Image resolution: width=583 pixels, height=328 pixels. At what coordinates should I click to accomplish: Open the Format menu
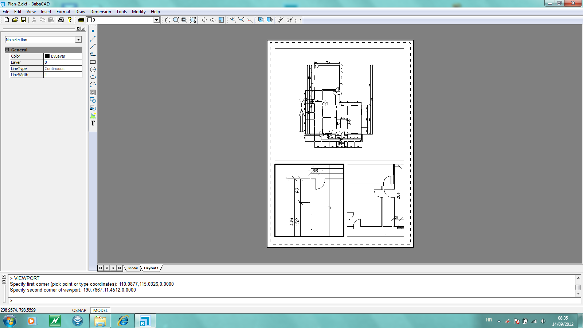(63, 12)
